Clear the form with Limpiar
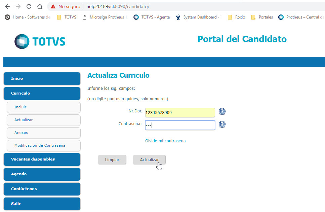The width and height of the screenshot is (325, 212). 112,160
